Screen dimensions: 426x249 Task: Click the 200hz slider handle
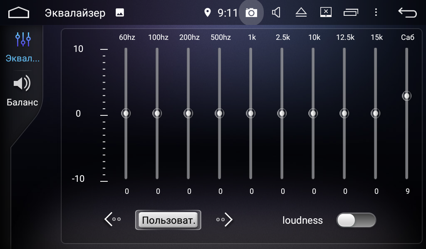click(188, 113)
